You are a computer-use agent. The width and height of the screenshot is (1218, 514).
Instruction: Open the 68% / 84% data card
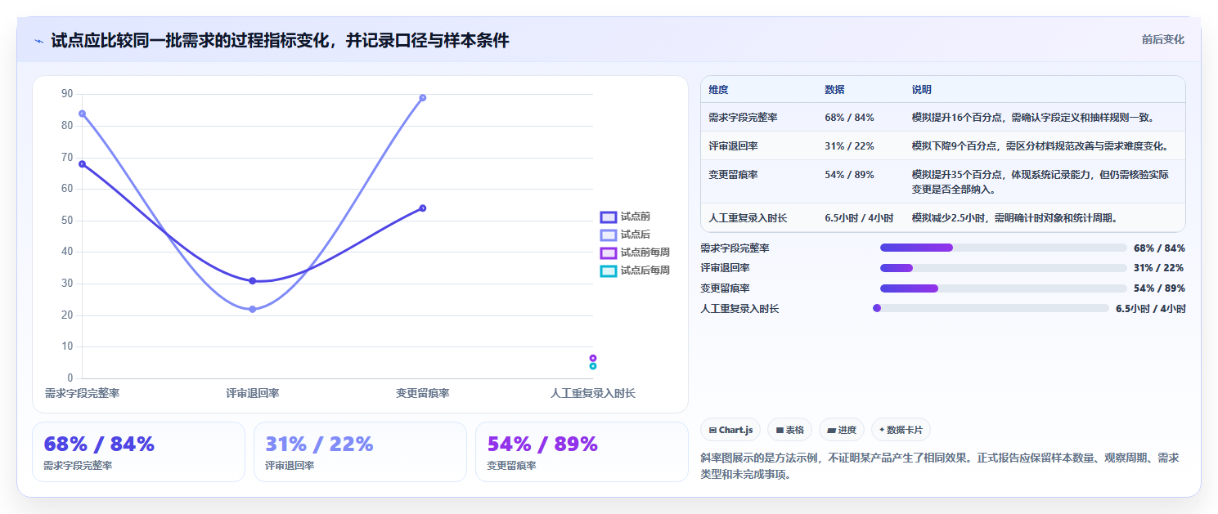pyautogui.click(x=138, y=452)
